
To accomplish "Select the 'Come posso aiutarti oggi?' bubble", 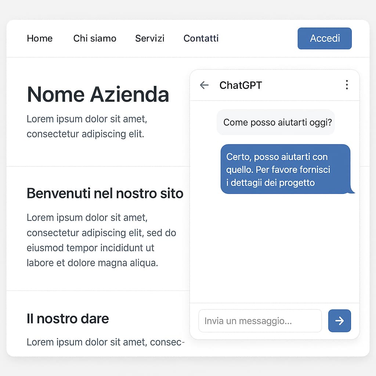I will (x=276, y=122).
